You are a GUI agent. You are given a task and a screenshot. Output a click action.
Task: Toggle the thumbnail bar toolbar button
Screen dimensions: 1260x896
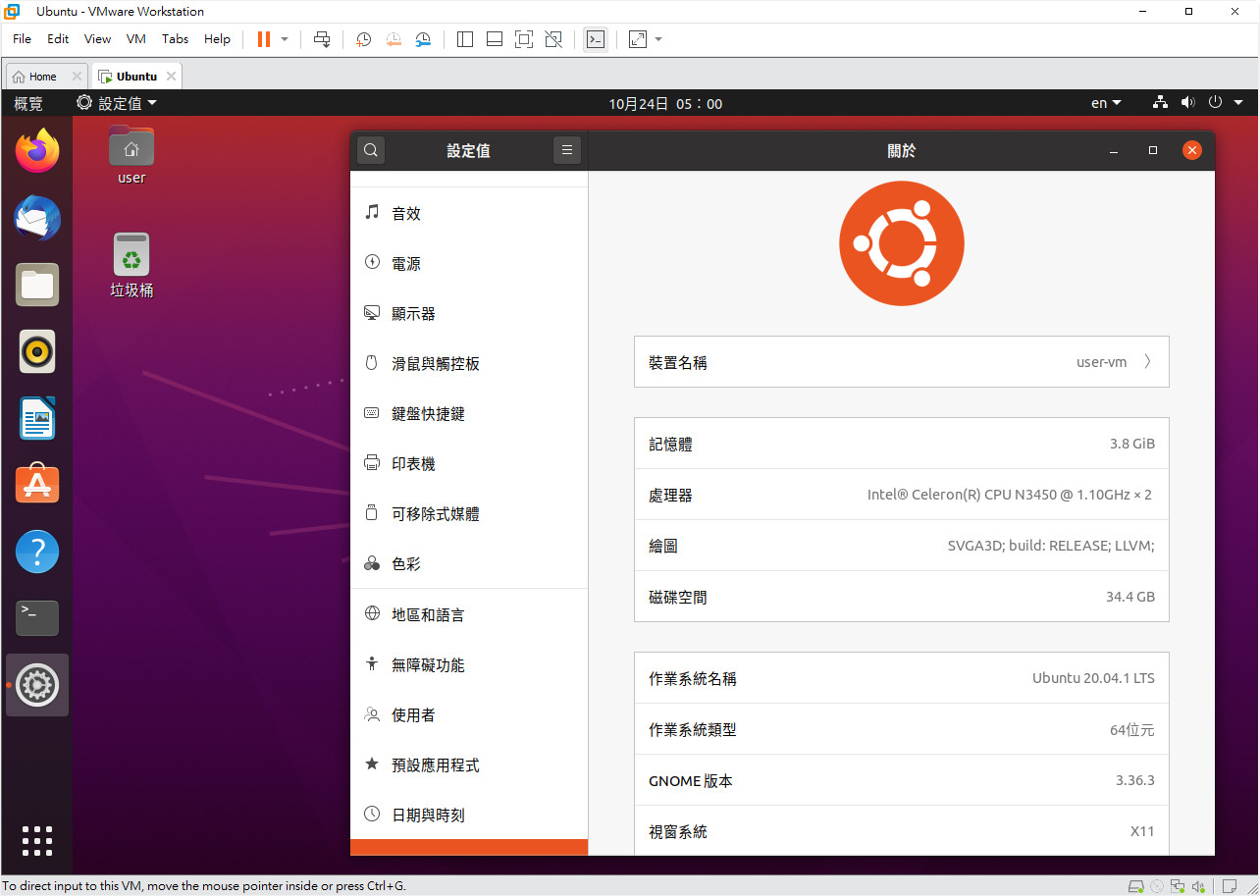pyautogui.click(x=495, y=39)
